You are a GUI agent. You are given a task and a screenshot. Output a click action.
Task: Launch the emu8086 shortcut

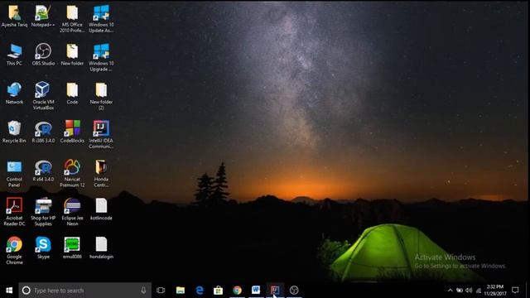(72, 248)
